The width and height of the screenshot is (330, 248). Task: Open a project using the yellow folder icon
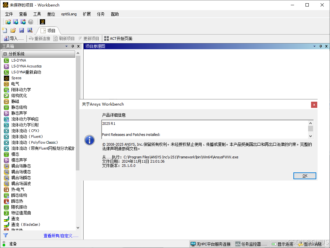(x=13, y=30)
